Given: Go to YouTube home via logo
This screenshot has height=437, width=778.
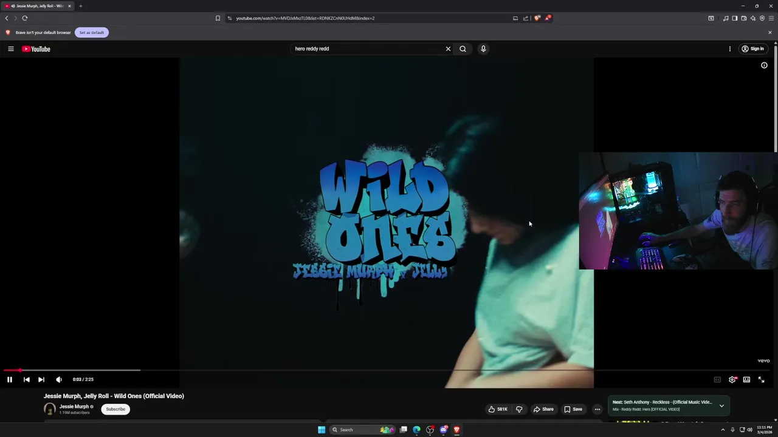Looking at the screenshot, I should [x=36, y=49].
